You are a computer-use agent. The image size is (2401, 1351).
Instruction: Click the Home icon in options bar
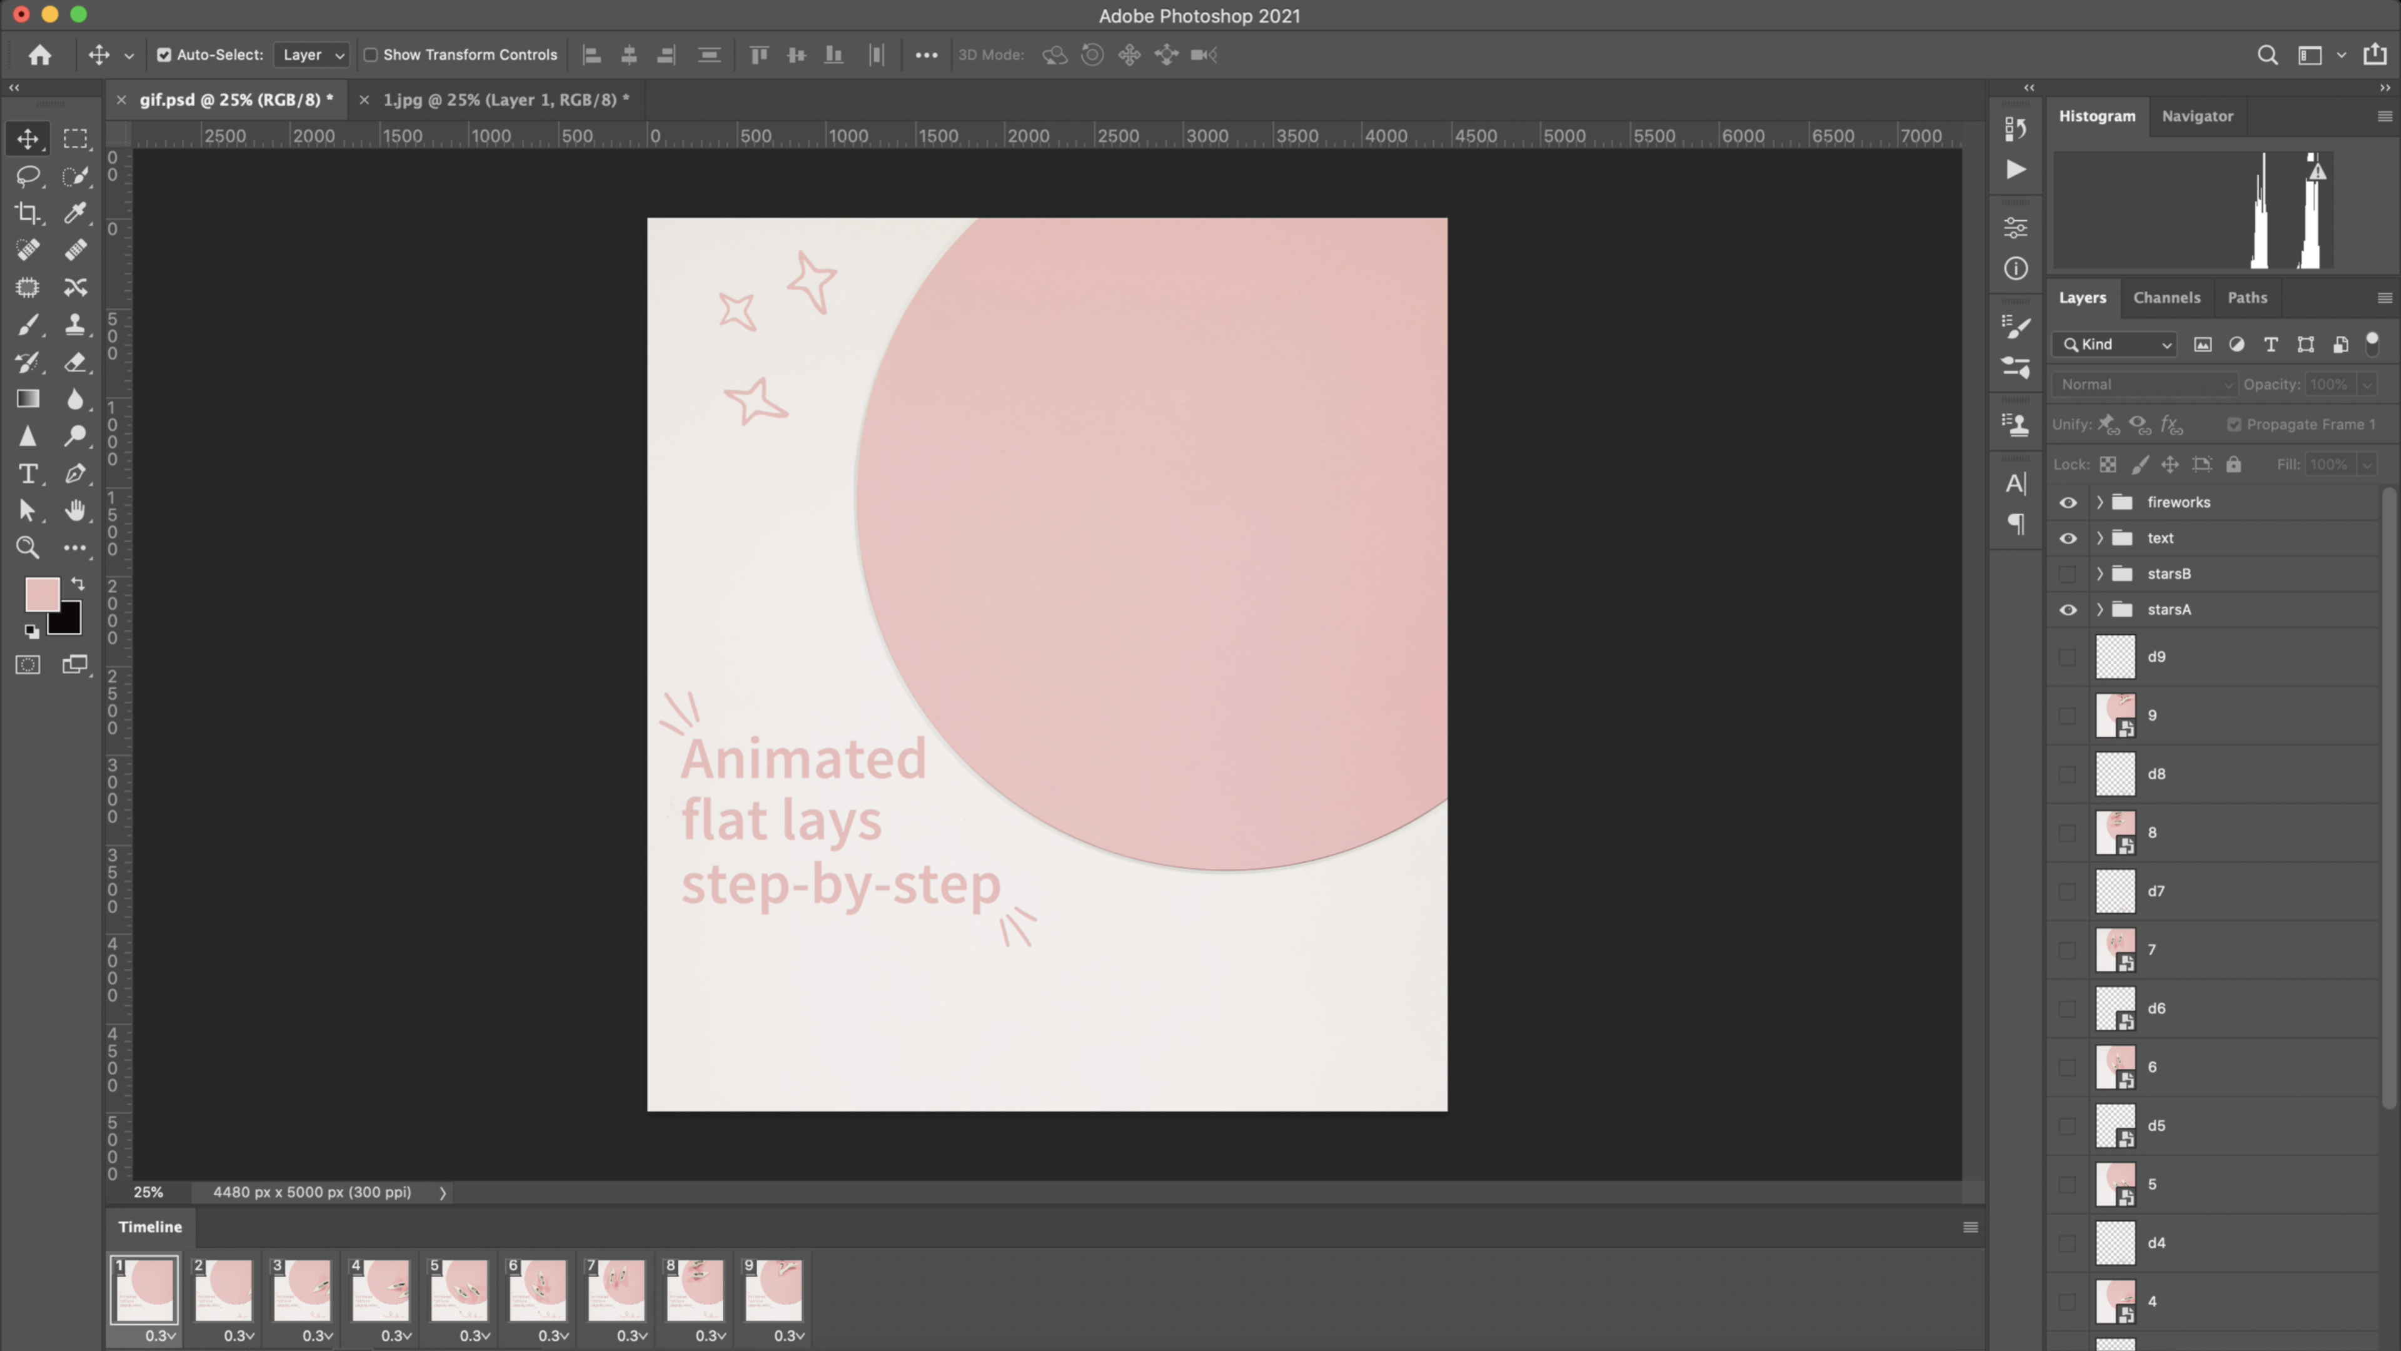[39, 55]
